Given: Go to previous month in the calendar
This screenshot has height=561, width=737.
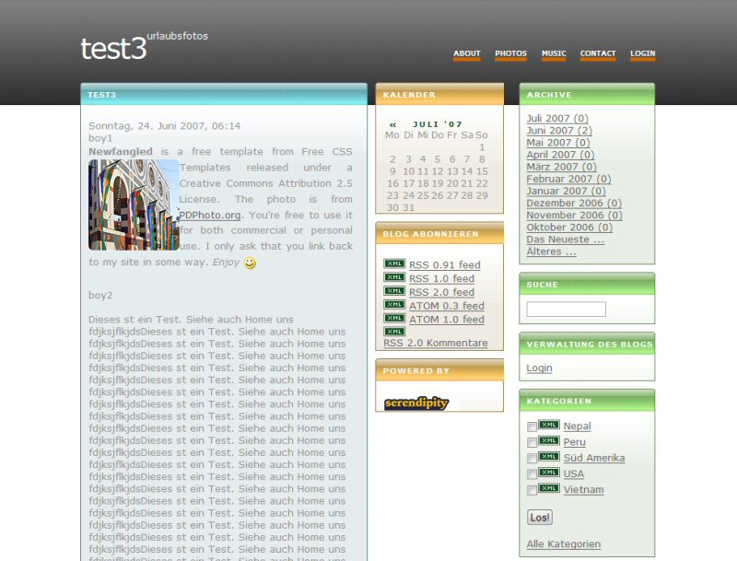Looking at the screenshot, I should [x=393, y=123].
